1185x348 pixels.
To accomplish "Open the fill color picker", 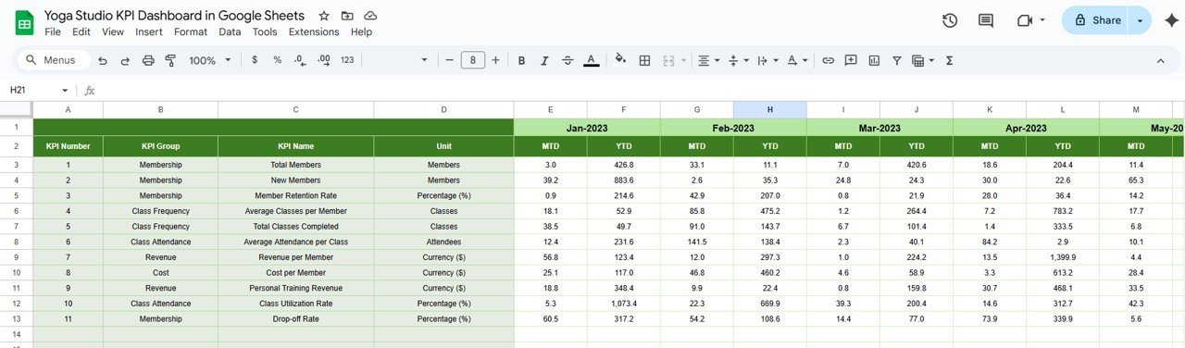I will coord(620,60).
